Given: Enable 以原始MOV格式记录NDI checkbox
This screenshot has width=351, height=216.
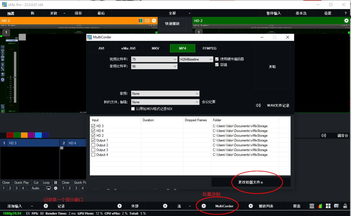Looking at the screenshot, I should point(133,109).
